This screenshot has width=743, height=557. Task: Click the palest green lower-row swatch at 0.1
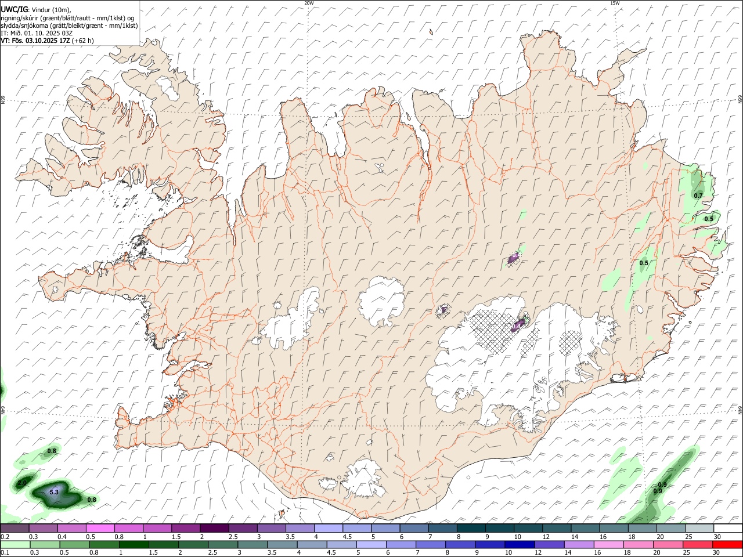16,544
